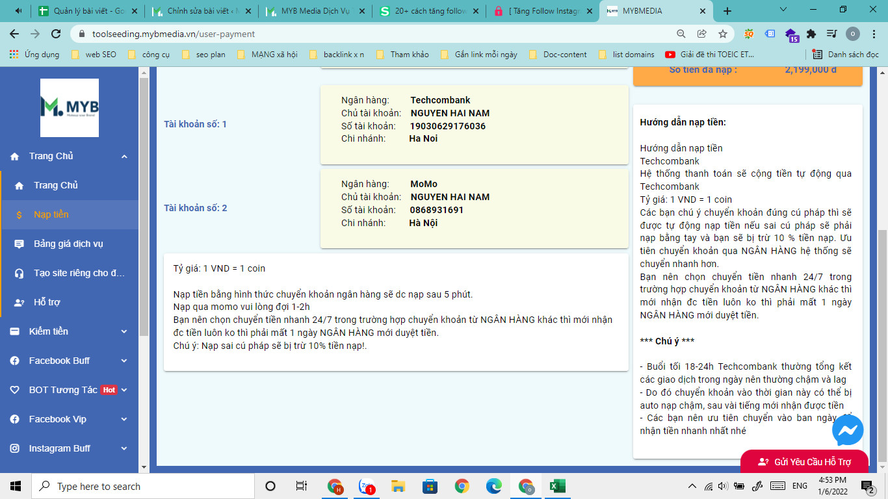
Task: Click the browser forward arrow
Action: coord(35,34)
